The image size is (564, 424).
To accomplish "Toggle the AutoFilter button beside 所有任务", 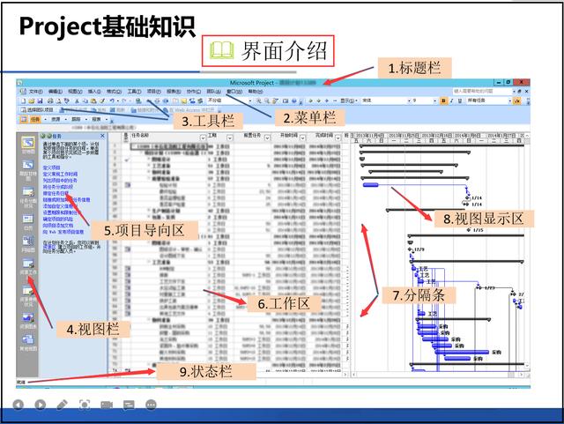I will pyautogui.click(x=517, y=100).
